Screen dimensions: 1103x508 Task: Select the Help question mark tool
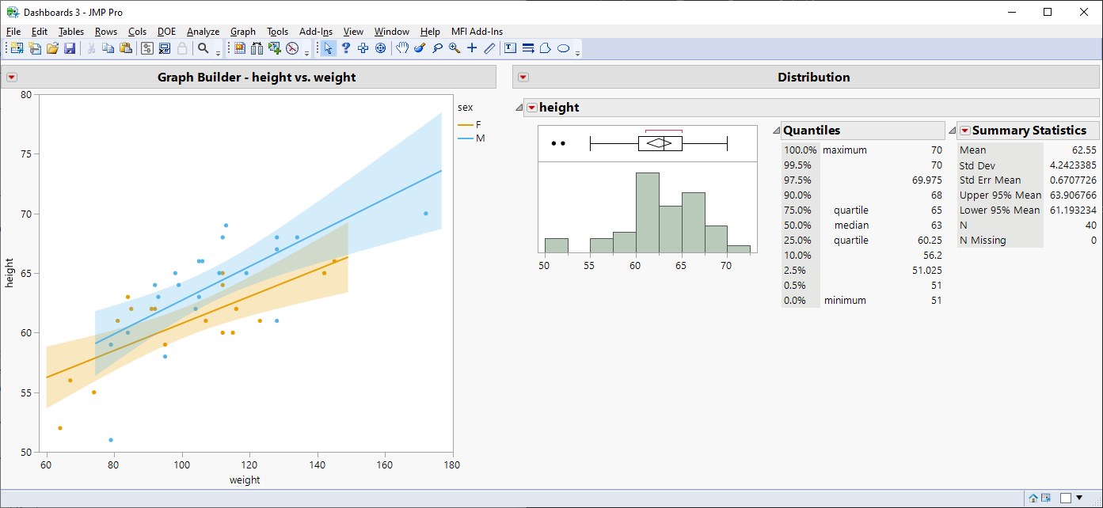(x=346, y=48)
